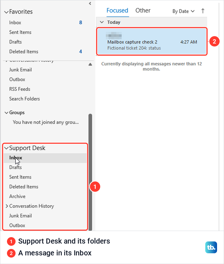Click the blurred sender name in the message
Screen dimensions: 224x264
tap(114, 35)
